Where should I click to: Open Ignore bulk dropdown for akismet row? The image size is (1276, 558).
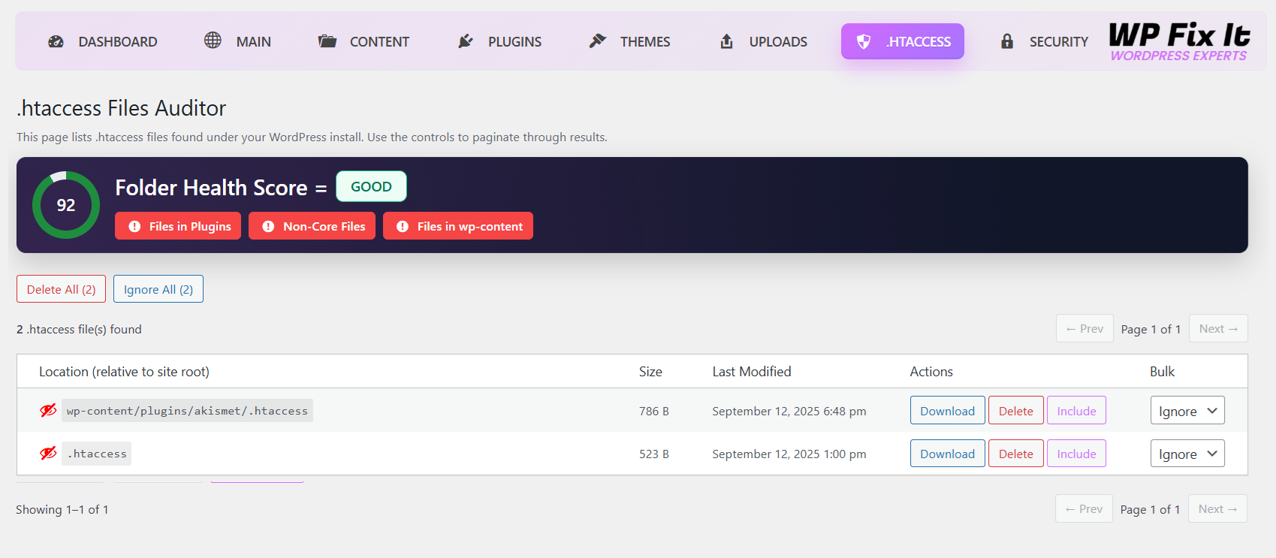pos(1187,411)
